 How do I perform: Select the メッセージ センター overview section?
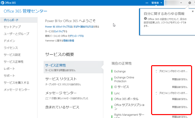(x=61, y=93)
